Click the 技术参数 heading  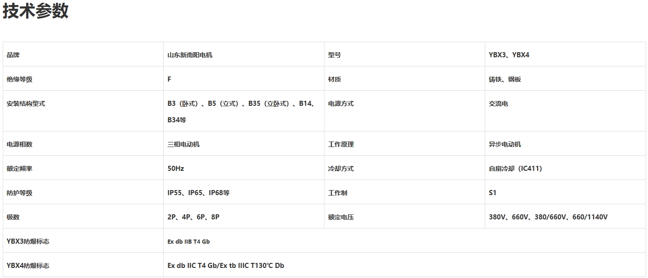[x=35, y=11]
